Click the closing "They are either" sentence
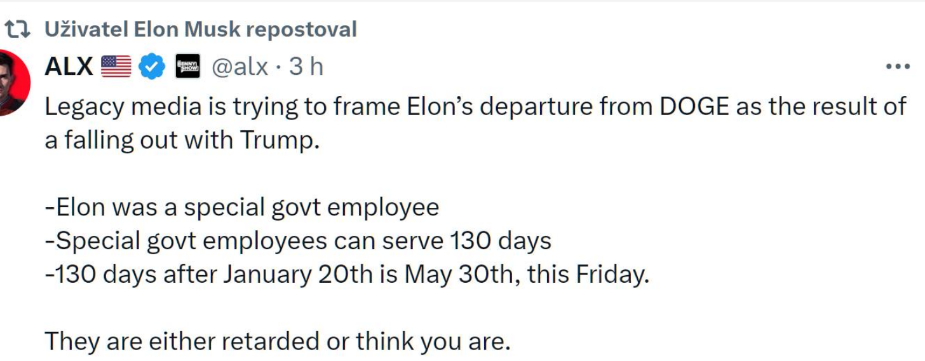The image size is (925, 361). (x=278, y=342)
